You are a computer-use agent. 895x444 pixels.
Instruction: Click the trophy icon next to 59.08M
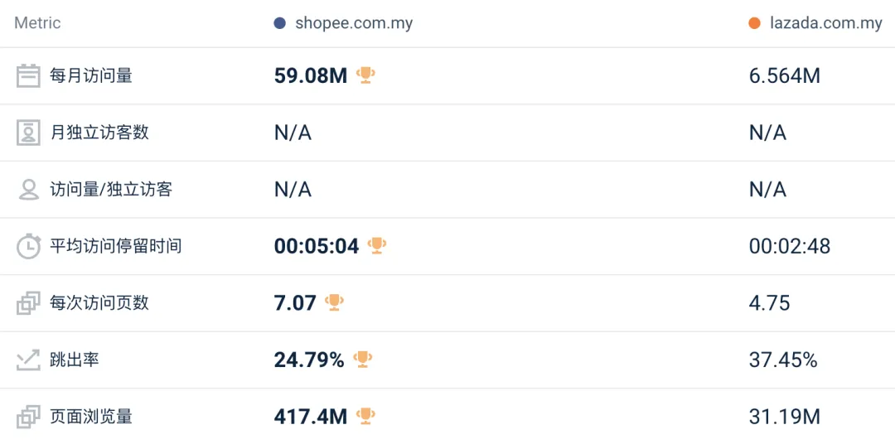(x=365, y=75)
